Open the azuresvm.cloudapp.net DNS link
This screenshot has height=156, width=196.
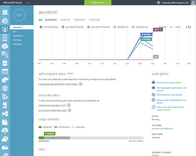162,128
